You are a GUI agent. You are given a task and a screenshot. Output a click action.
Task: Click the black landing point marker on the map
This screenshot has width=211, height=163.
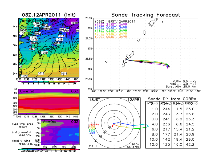click(169, 67)
